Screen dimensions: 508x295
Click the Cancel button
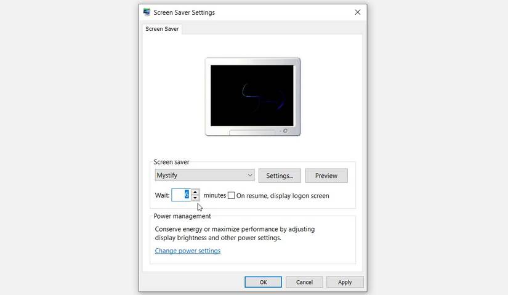click(304, 282)
